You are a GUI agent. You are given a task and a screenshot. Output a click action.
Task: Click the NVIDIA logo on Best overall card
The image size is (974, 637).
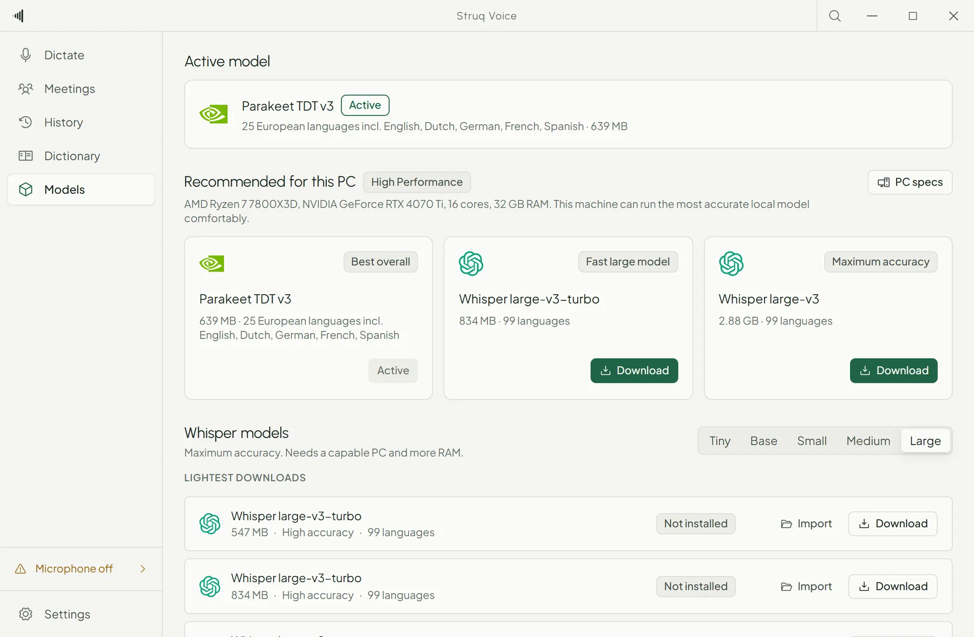click(x=212, y=263)
